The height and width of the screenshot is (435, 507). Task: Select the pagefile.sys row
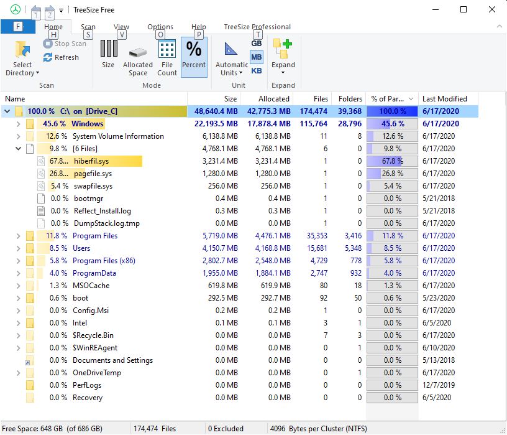pos(93,174)
